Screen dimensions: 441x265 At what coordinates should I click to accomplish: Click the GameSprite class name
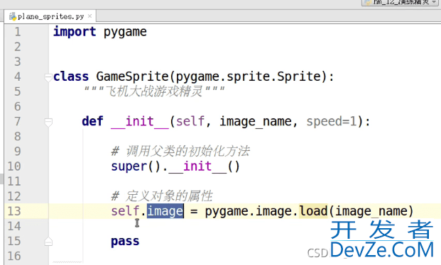coord(133,77)
